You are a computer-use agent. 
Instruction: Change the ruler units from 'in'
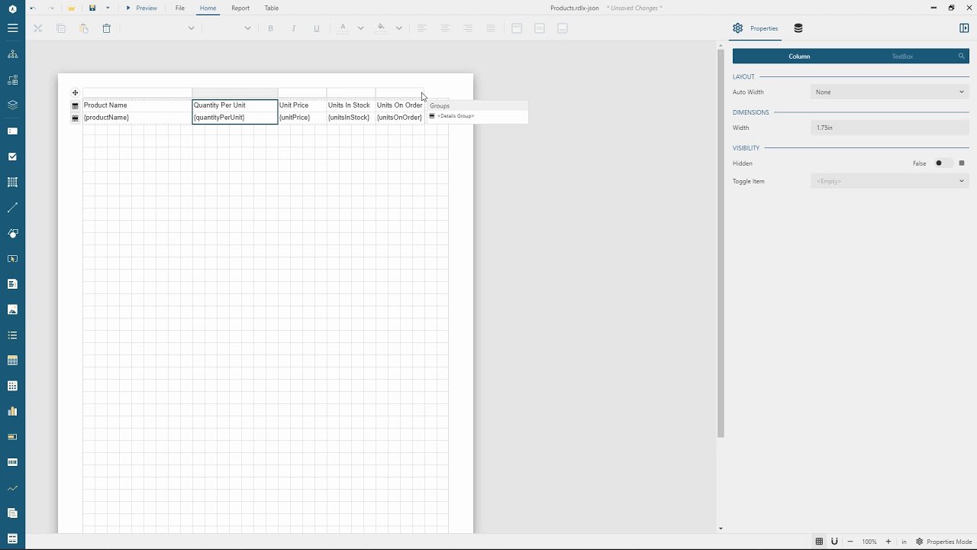point(904,542)
